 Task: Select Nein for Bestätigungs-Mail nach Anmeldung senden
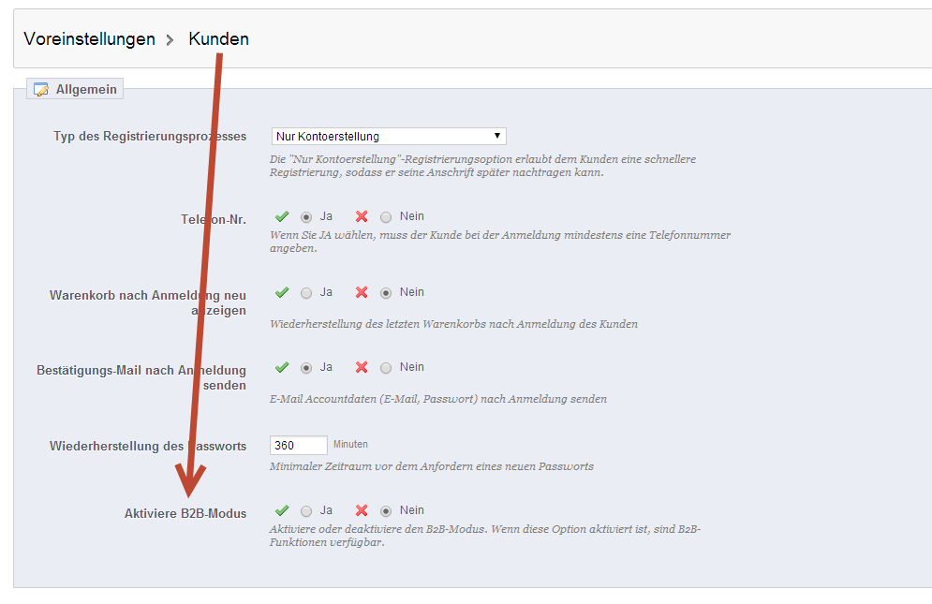[386, 368]
